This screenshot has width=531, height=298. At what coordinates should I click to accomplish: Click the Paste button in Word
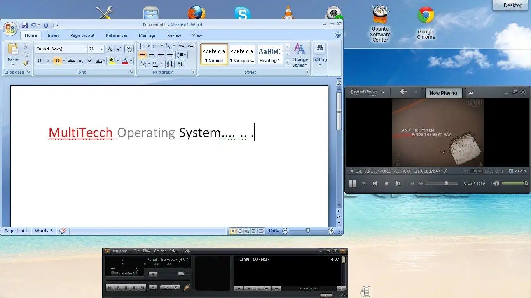[x=13, y=54]
